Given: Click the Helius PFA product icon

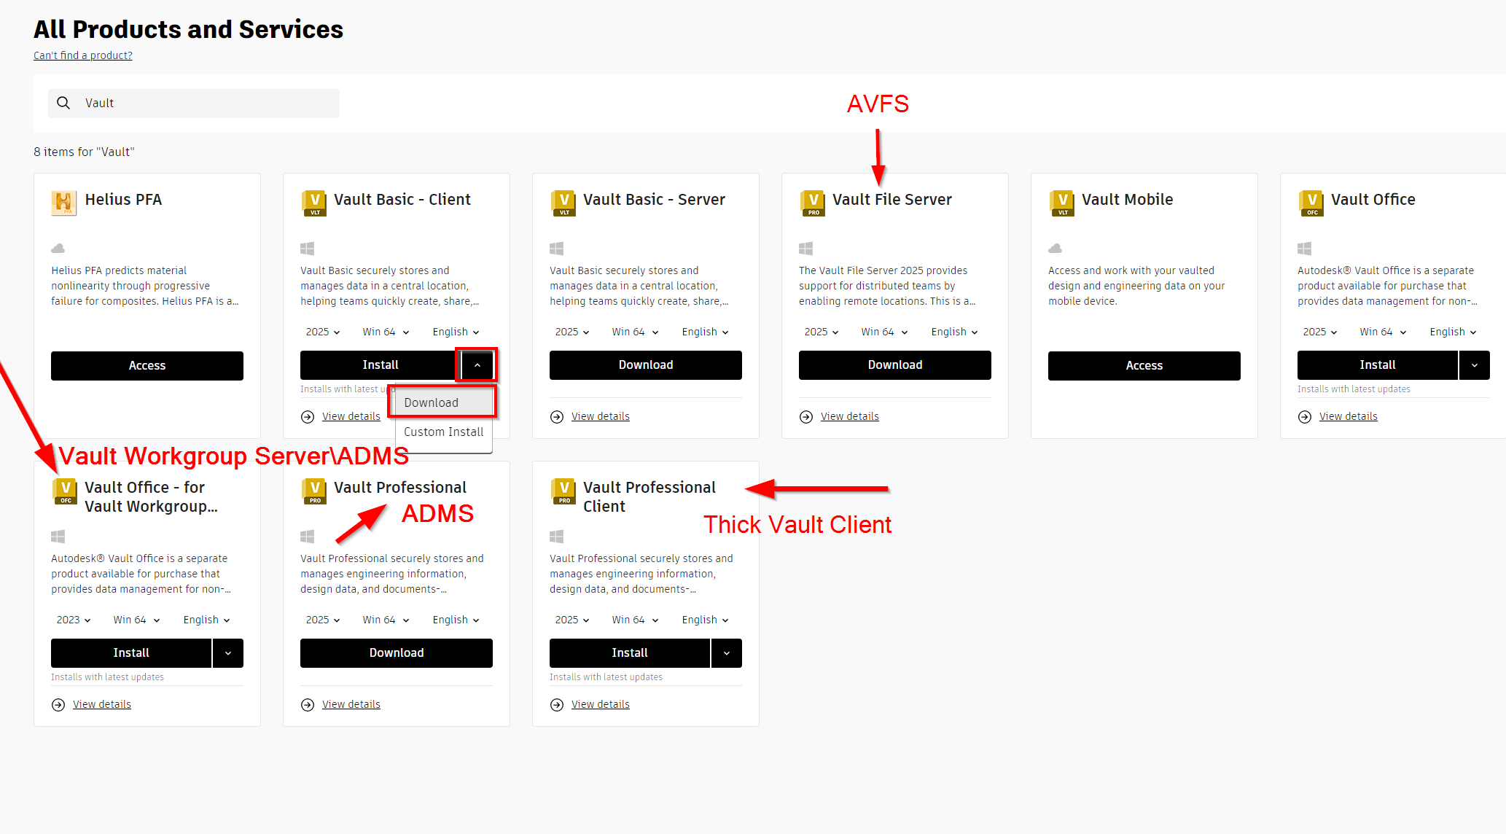Looking at the screenshot, I should (x=64, y=203).
